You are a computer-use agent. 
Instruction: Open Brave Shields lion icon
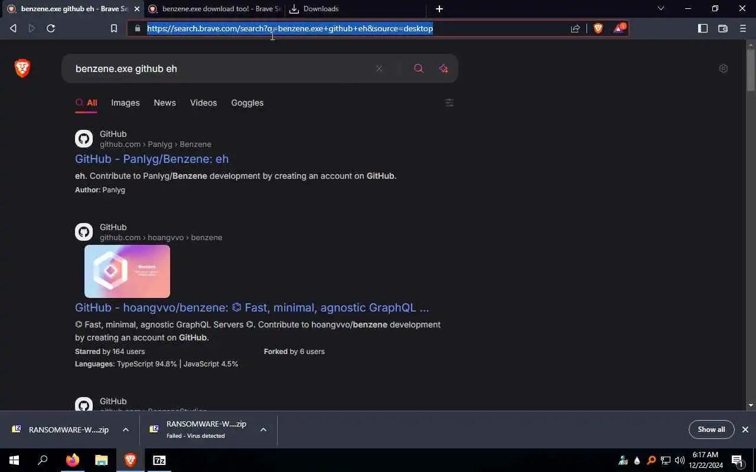point(598,28)
